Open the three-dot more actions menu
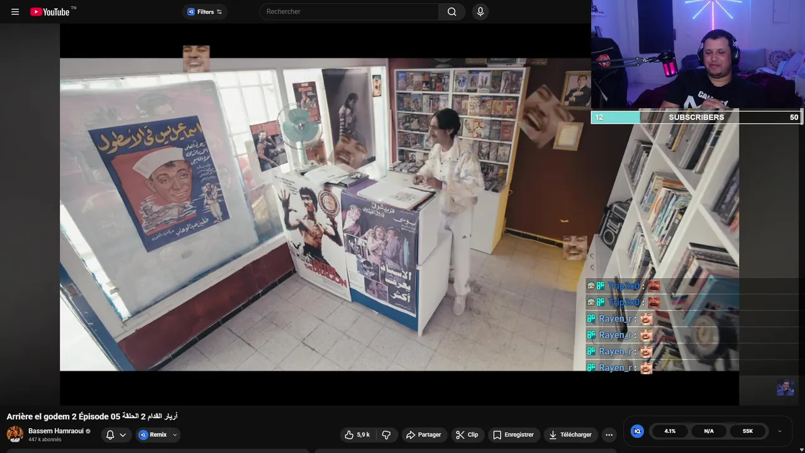Viewport: 805px width, 453px height. tap(609, 435)
